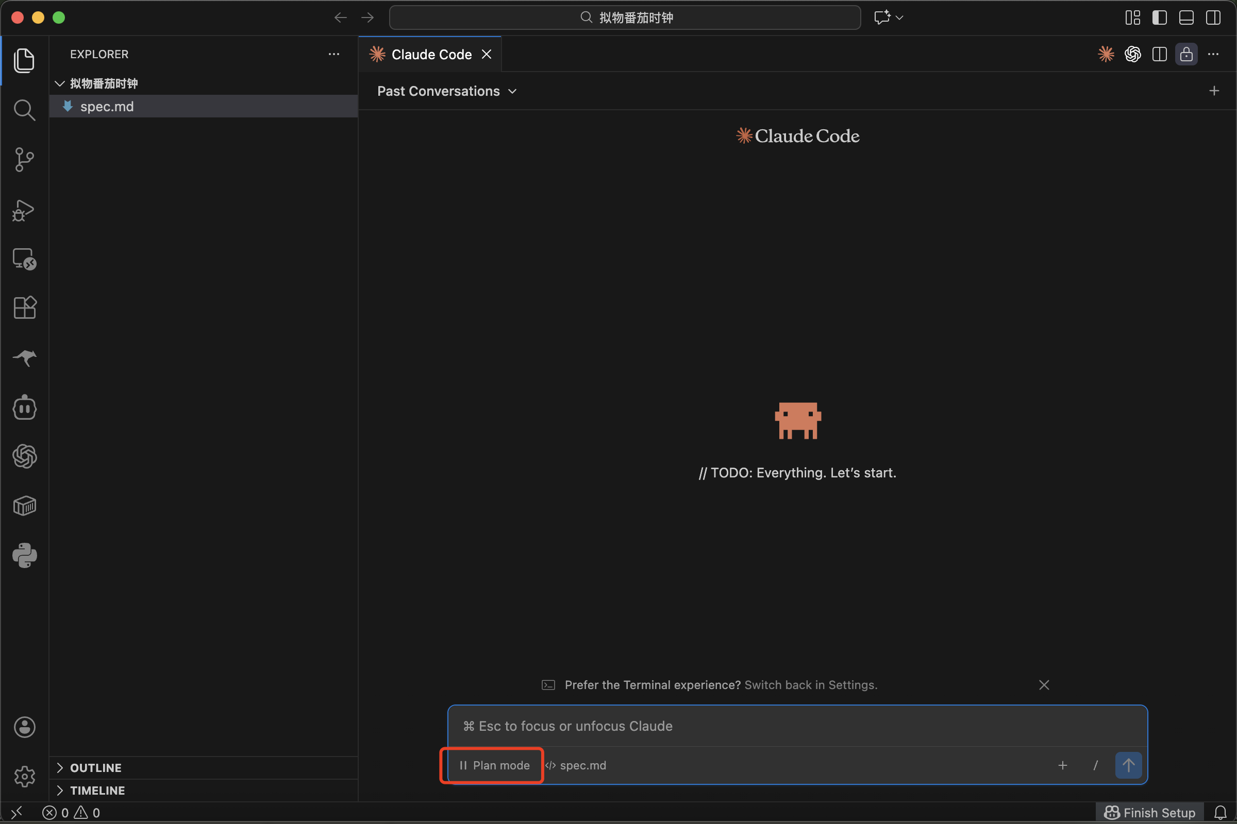Open the Manage settings gear

[24, 776]
